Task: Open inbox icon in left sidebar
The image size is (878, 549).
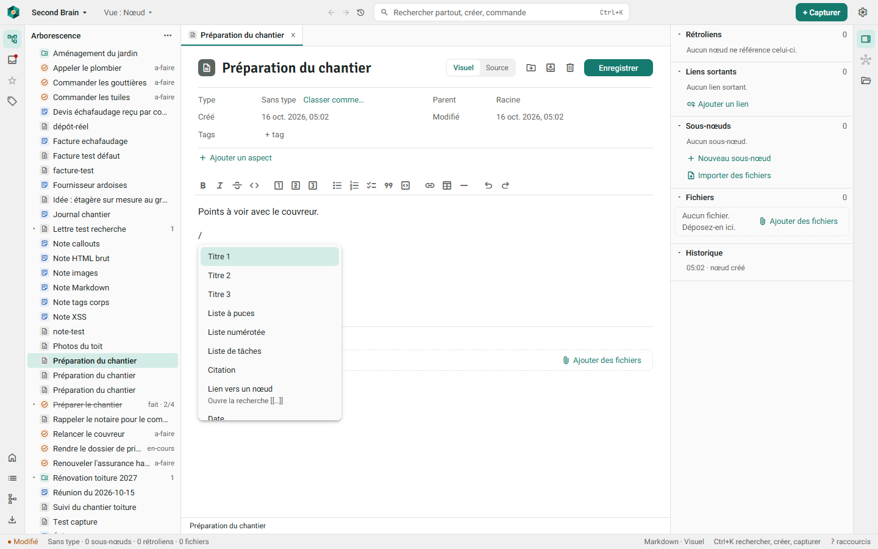Action: pos(12,60)
